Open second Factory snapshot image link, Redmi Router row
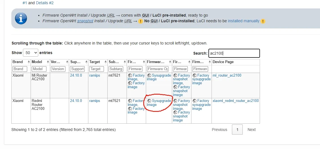 [181, 116]
